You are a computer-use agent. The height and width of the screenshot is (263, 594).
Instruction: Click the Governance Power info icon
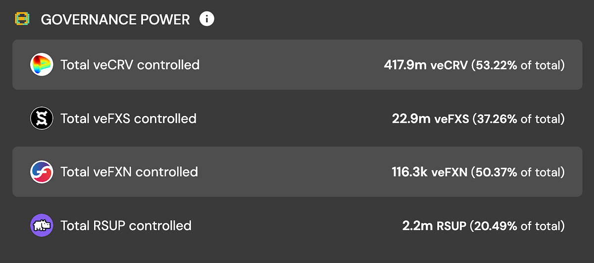tap(207, 19)
